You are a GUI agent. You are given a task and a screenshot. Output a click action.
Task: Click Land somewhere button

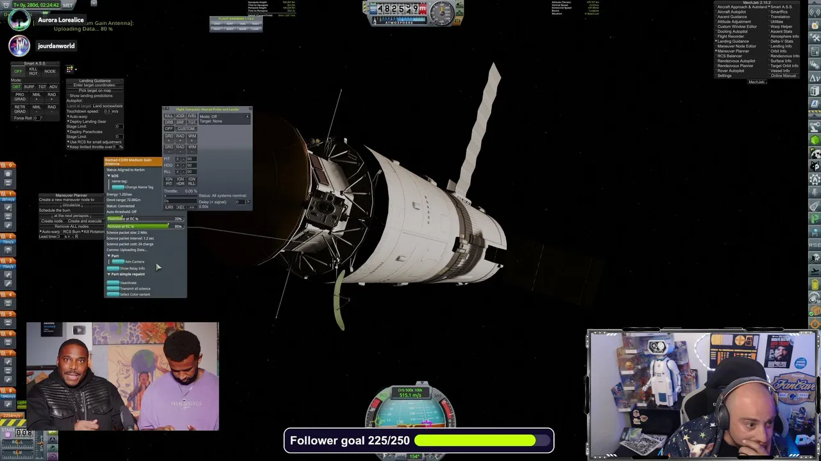coord(108,106)
